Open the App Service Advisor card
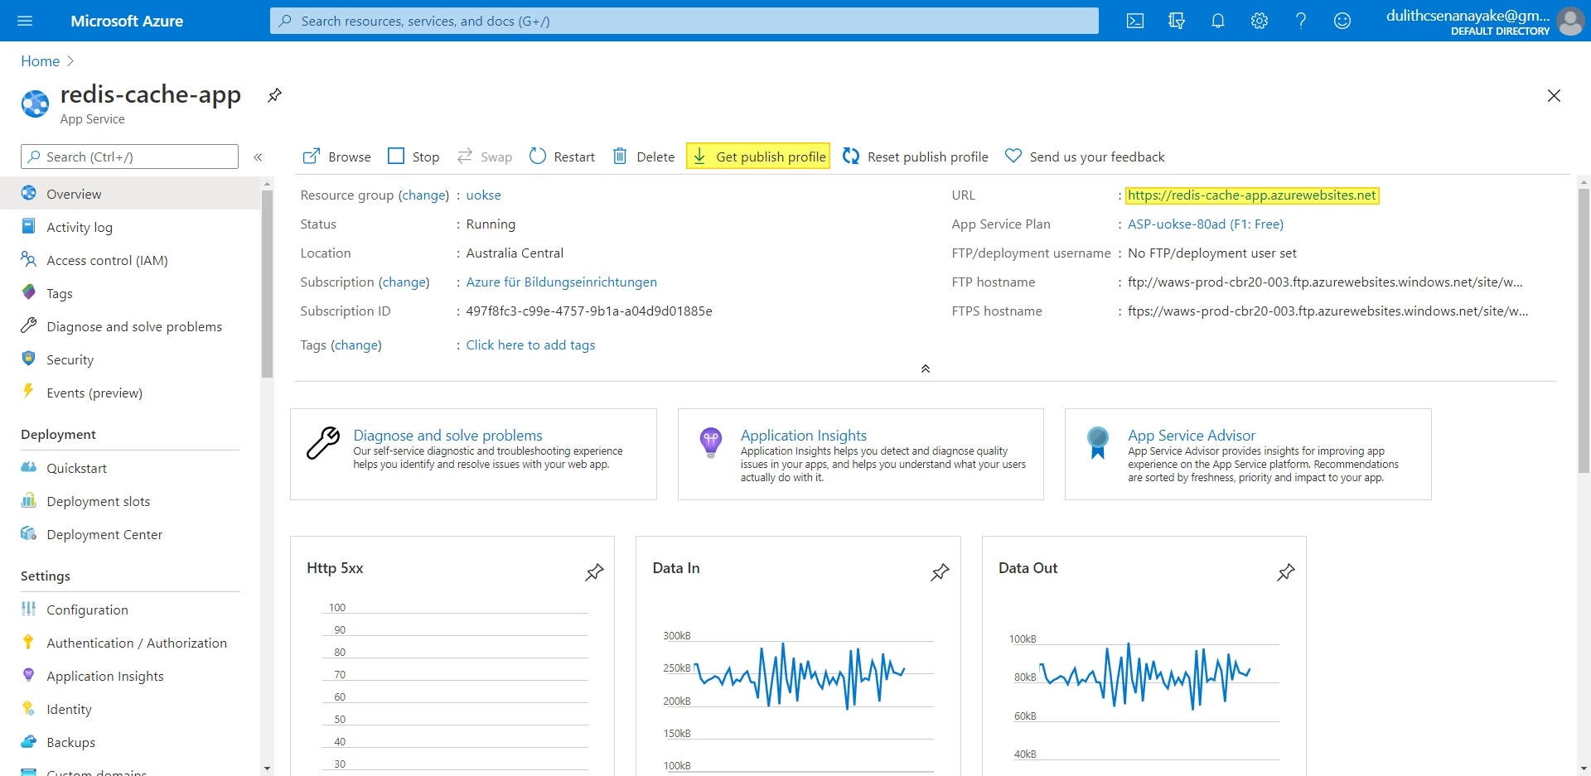 point(1248,454)
